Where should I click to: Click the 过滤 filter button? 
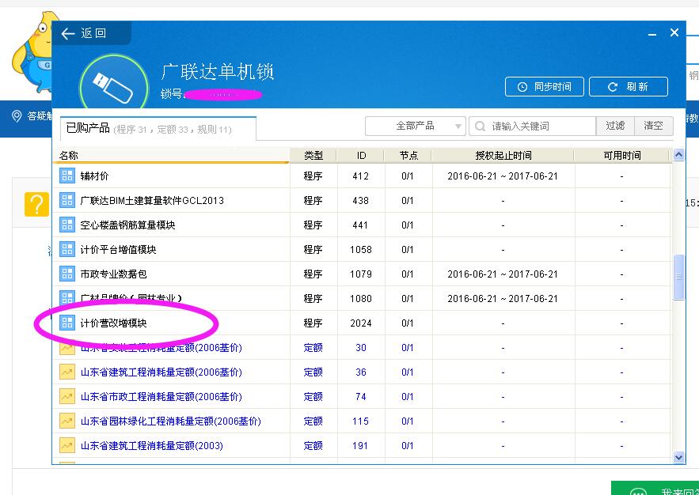tap(615, 126)
